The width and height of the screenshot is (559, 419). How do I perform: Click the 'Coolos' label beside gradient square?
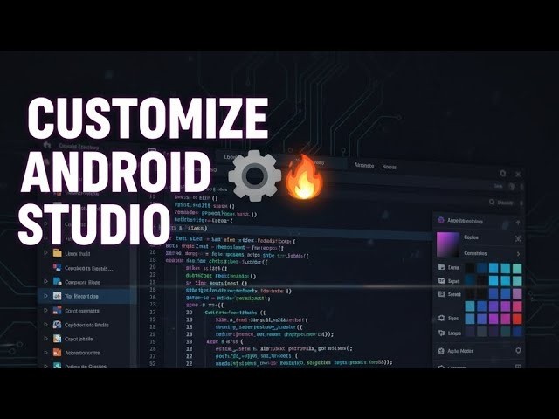tap(471, 237)
